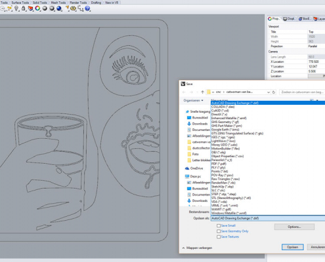The height and width of the screenshot is (262, 325).
Task: Click the padlock lock objects icon
Action: [x=24, y=9]
